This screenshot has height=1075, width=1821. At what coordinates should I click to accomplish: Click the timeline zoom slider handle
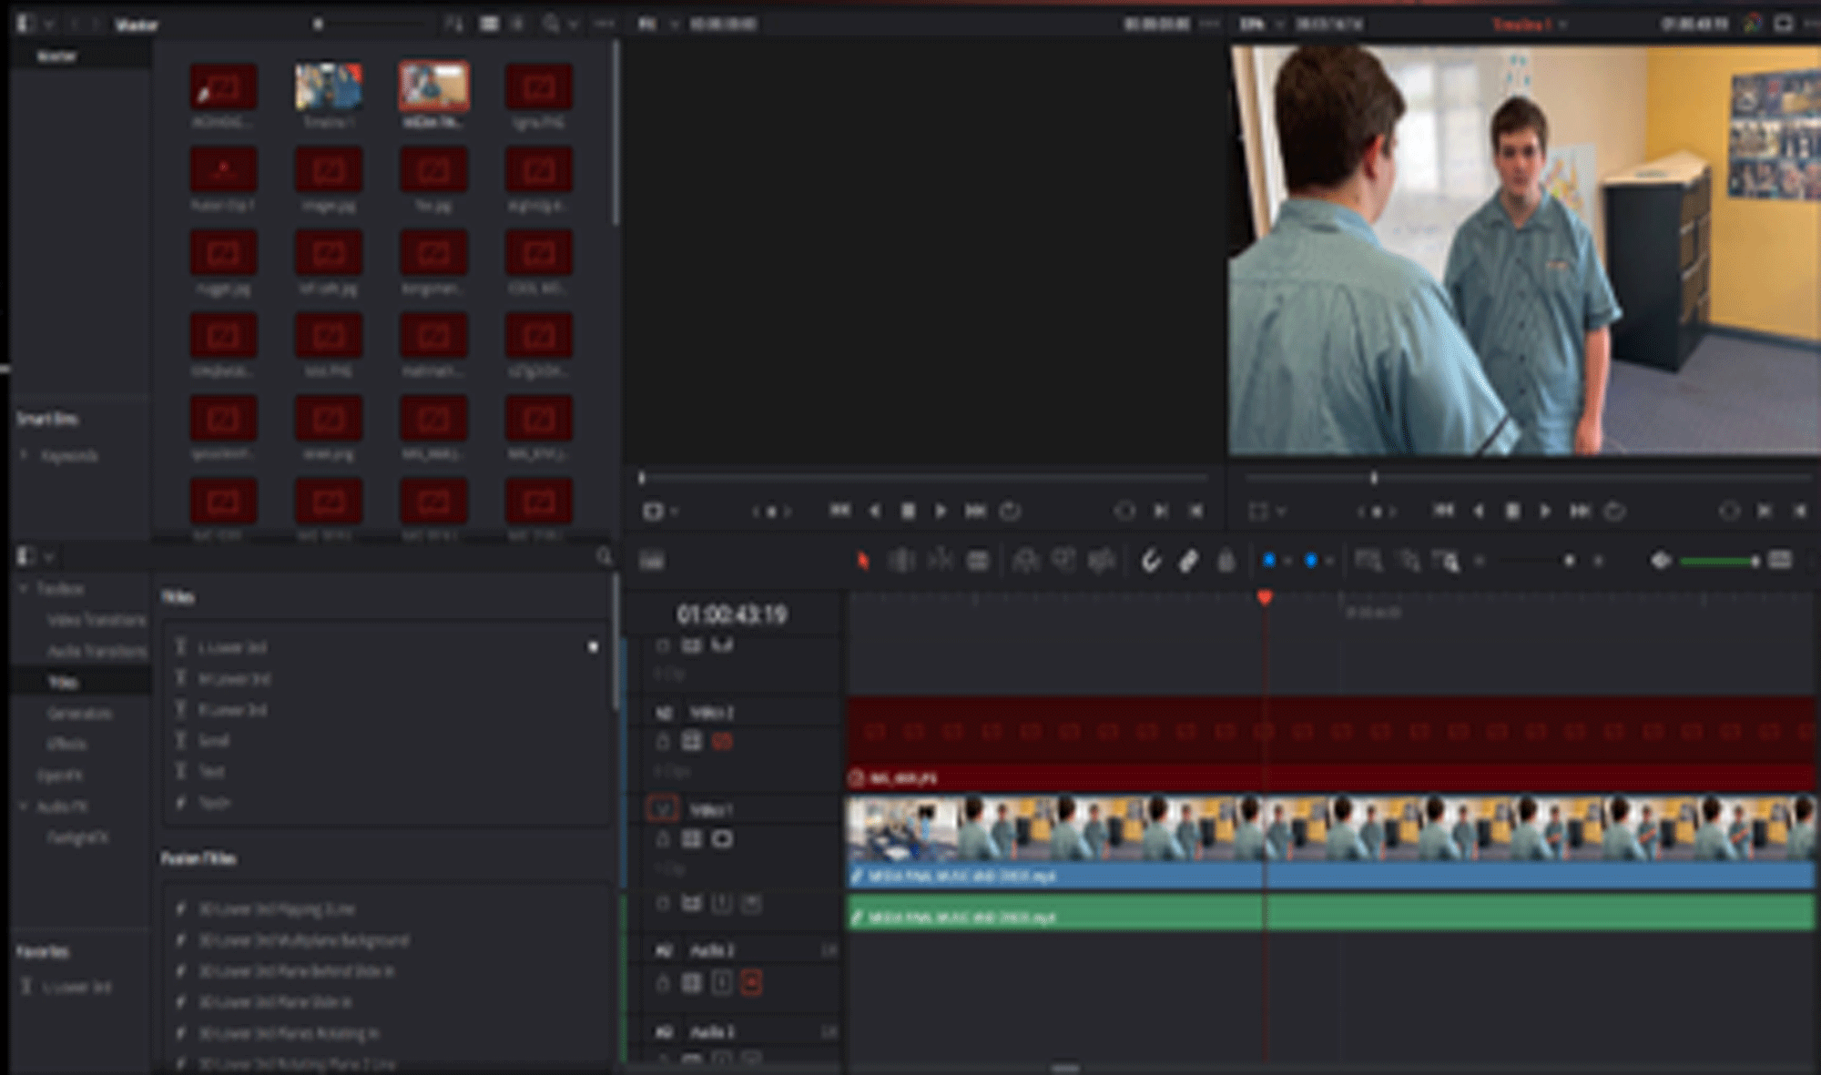click(x=1569, y=562)
